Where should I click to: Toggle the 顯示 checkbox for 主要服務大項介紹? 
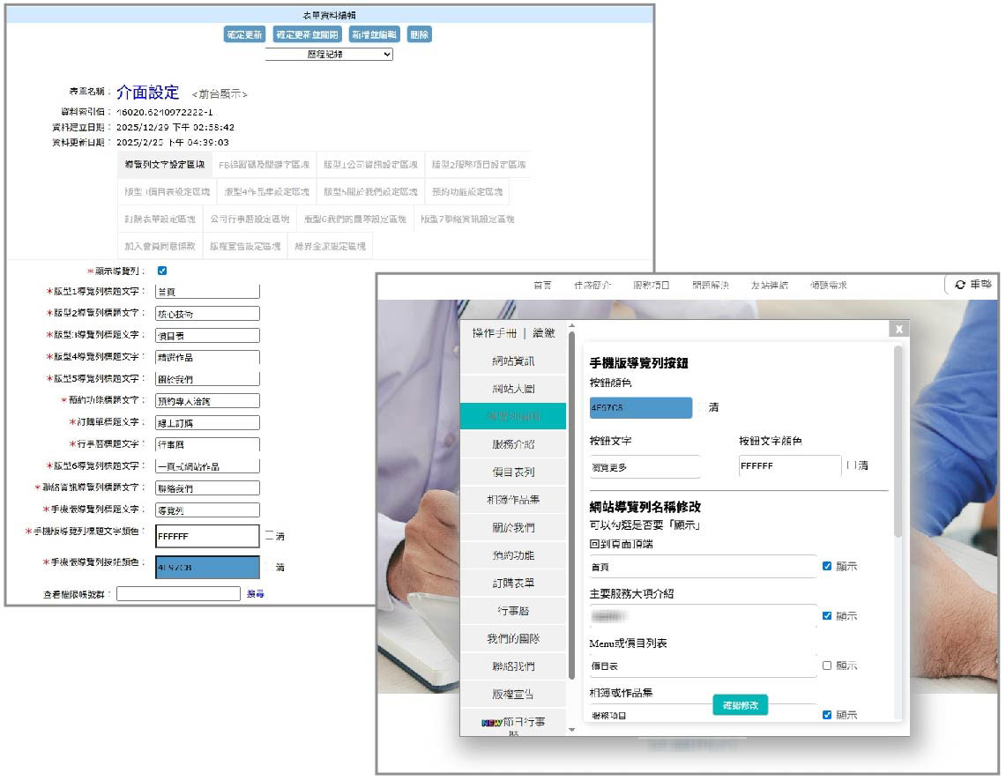coord(827,615)
